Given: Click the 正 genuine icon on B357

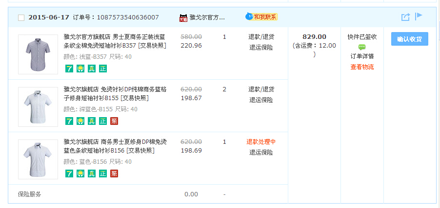Looking at the screenshot, I should [103, 69].
